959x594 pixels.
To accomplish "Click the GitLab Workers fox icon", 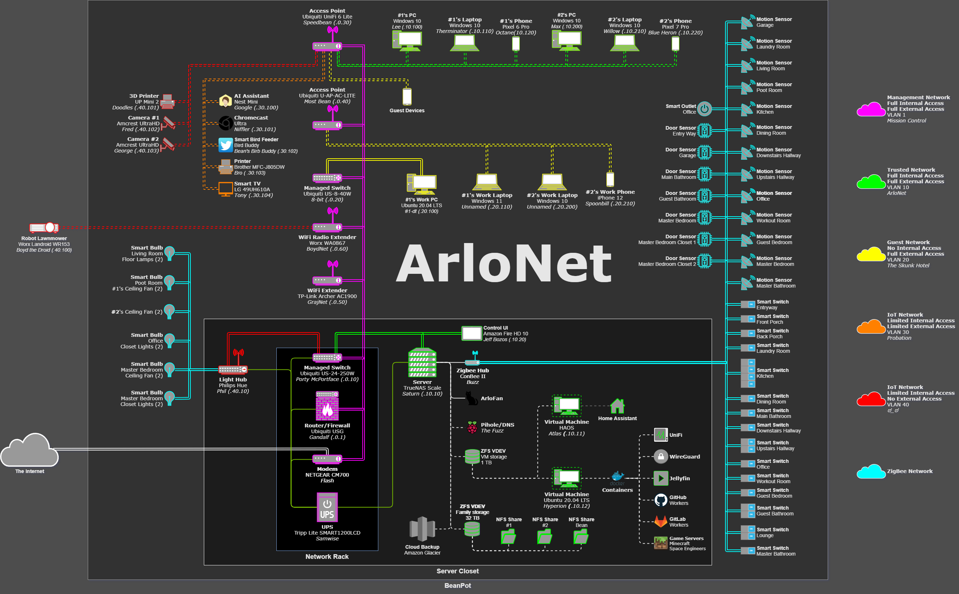I will tap(660, 521).
